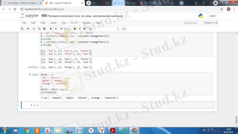This screenshot has width=238, height=134.
Task: Save notebook with the floppy disk icon
Action: (x=22, y=29)
